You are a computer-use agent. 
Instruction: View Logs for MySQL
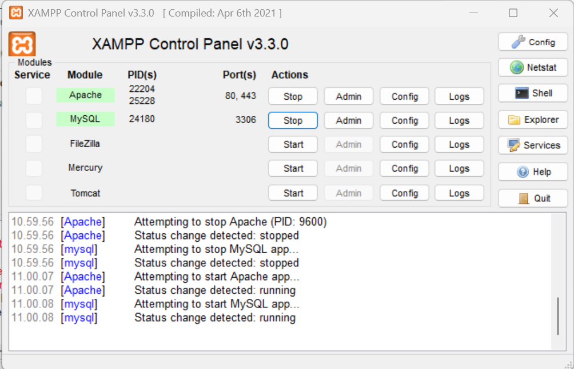[x=459, y=120]
